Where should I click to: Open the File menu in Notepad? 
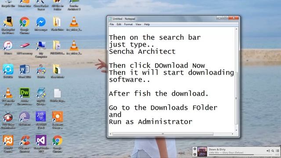[112, 25]
